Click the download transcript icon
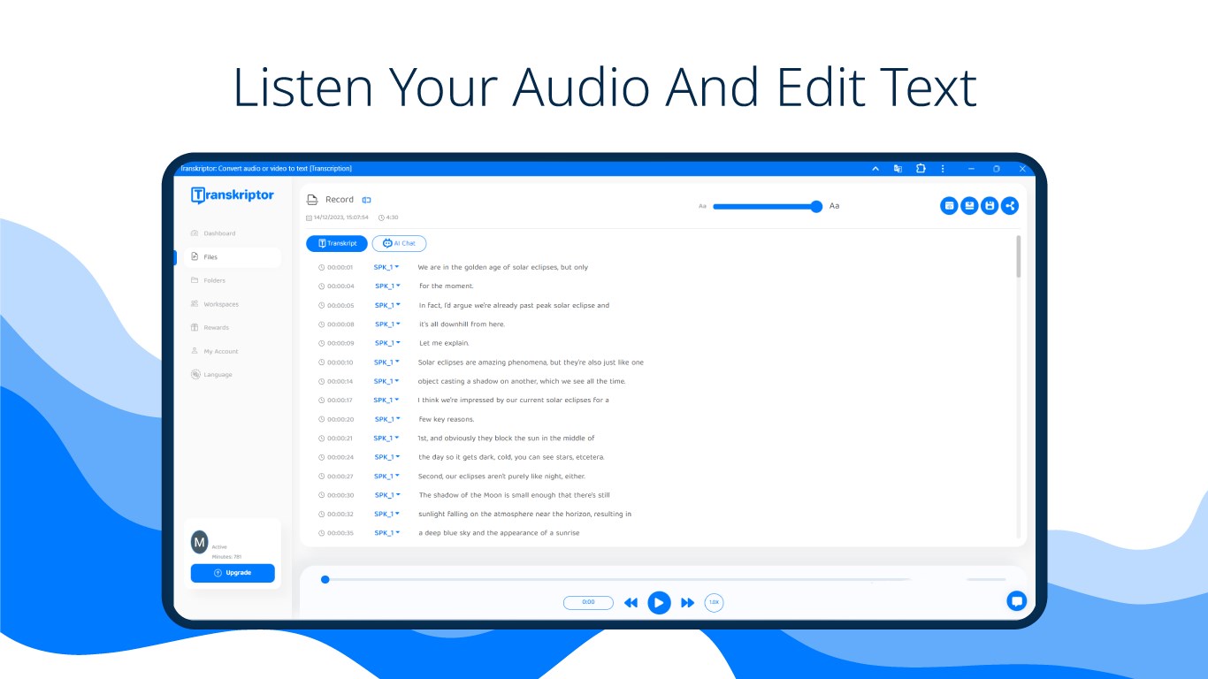The width and height of the screenshot is (1208, 679). [970, 206]
